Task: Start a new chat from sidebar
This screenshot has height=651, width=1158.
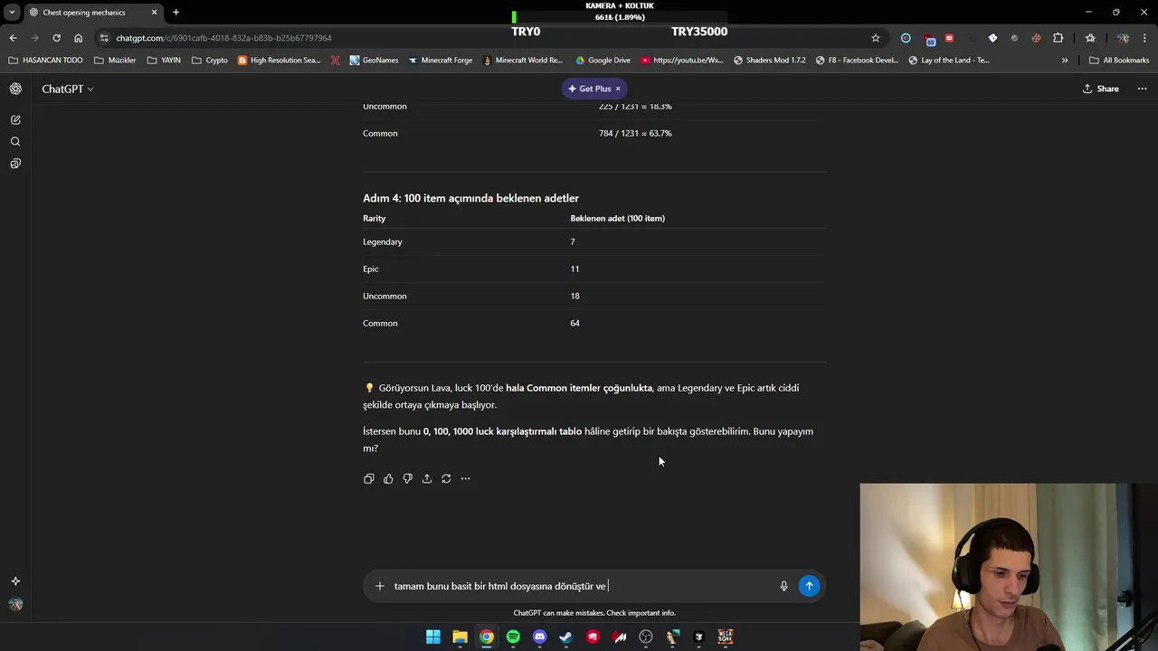Action: point(15,119)
